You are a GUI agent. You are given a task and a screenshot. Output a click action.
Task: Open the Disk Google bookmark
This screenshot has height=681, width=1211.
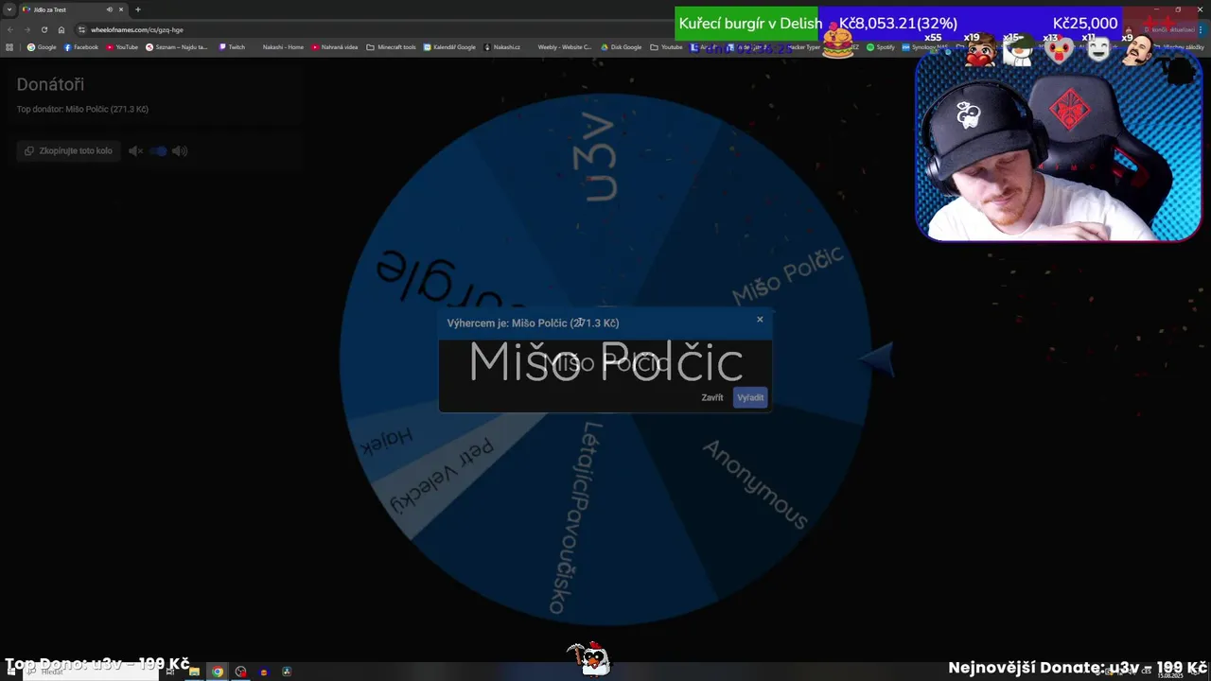point(621,47)
